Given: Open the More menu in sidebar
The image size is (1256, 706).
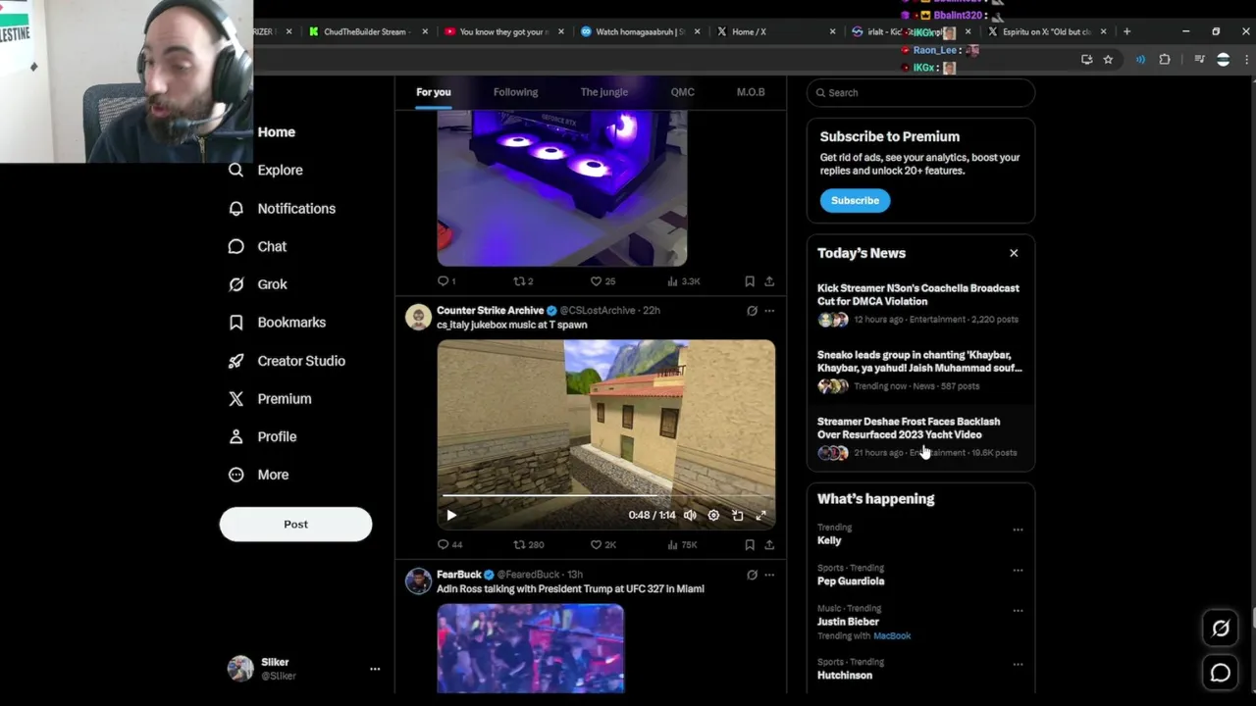Looking at the screenshot, I should (x=258, y=475).
